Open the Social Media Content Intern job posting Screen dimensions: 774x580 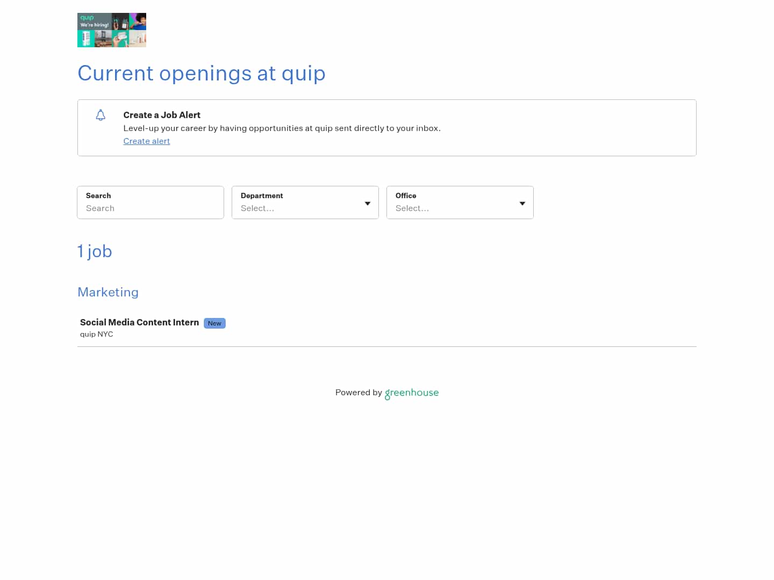139,322
